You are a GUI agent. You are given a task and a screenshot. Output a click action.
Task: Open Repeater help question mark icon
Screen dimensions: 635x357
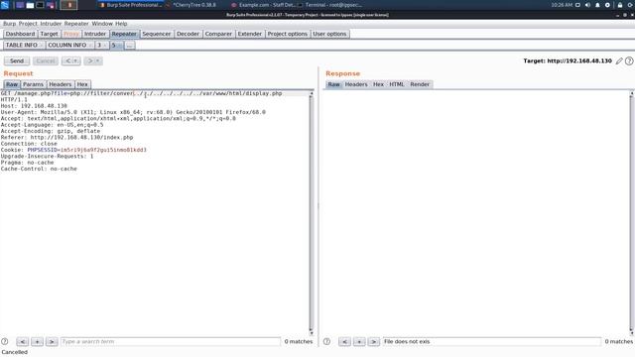click(x=629, y=61)
